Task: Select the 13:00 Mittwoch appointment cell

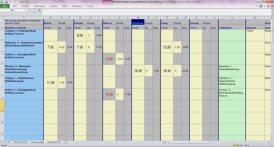Action: [109, 59]
